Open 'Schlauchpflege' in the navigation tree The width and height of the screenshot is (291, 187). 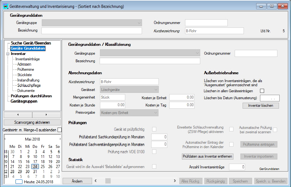click(x=29, y=85)
